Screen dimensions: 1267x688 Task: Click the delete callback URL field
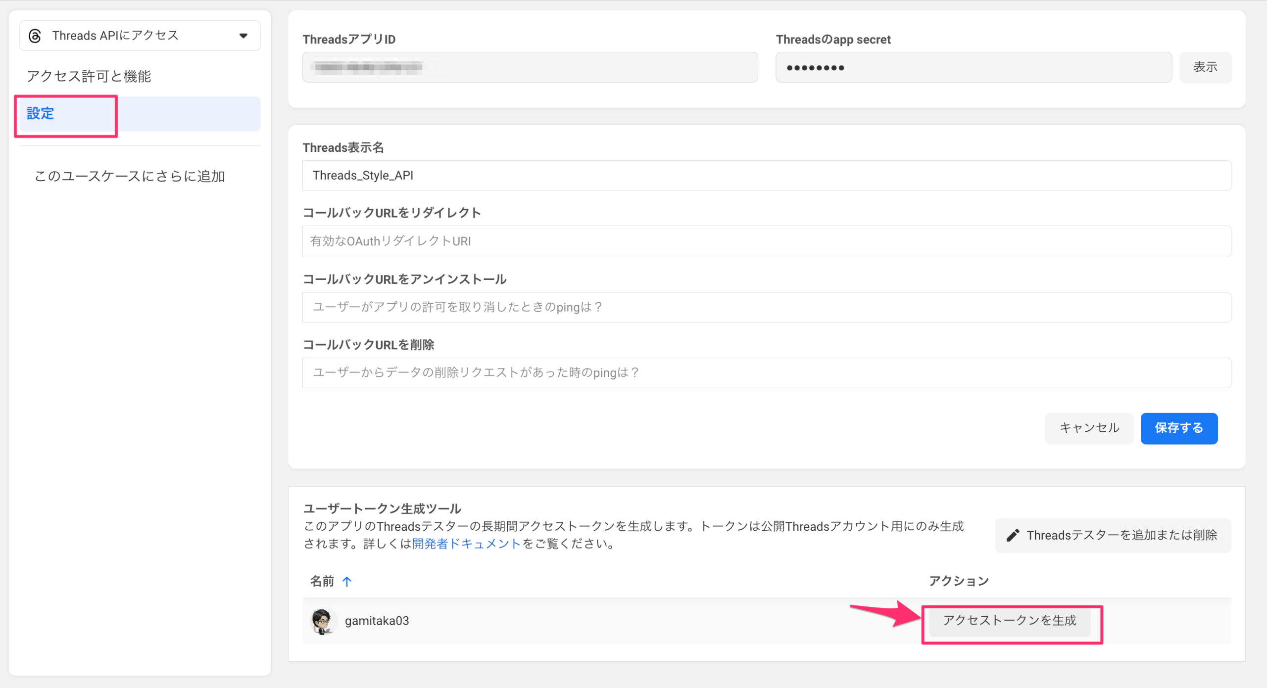point(766,372)
